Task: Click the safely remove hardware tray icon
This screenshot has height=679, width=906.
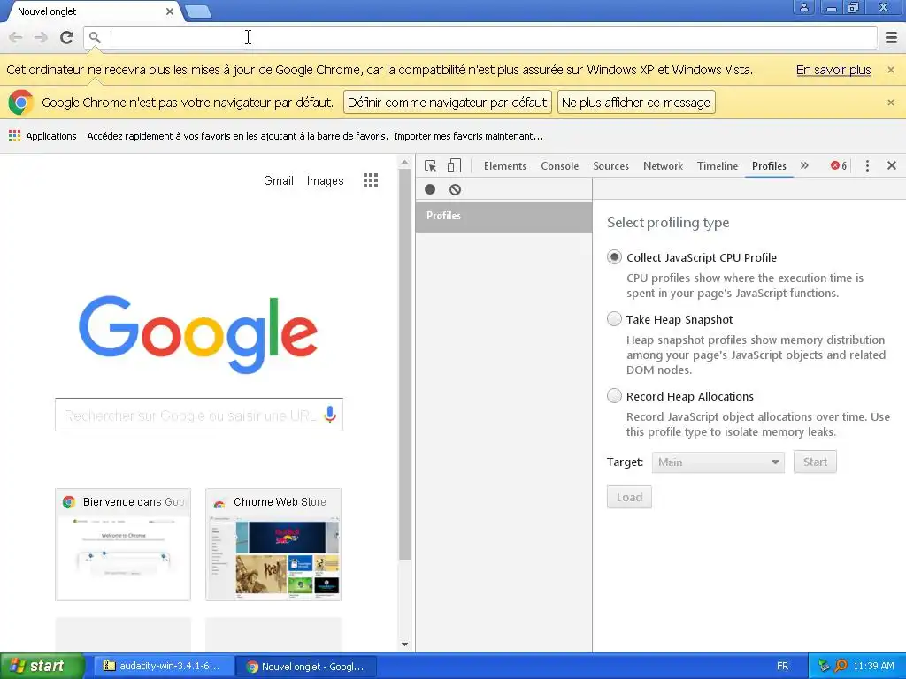Action: tap(824, 666)
